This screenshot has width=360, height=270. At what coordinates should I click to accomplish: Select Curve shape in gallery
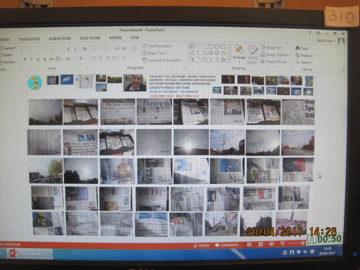[204, 59]
